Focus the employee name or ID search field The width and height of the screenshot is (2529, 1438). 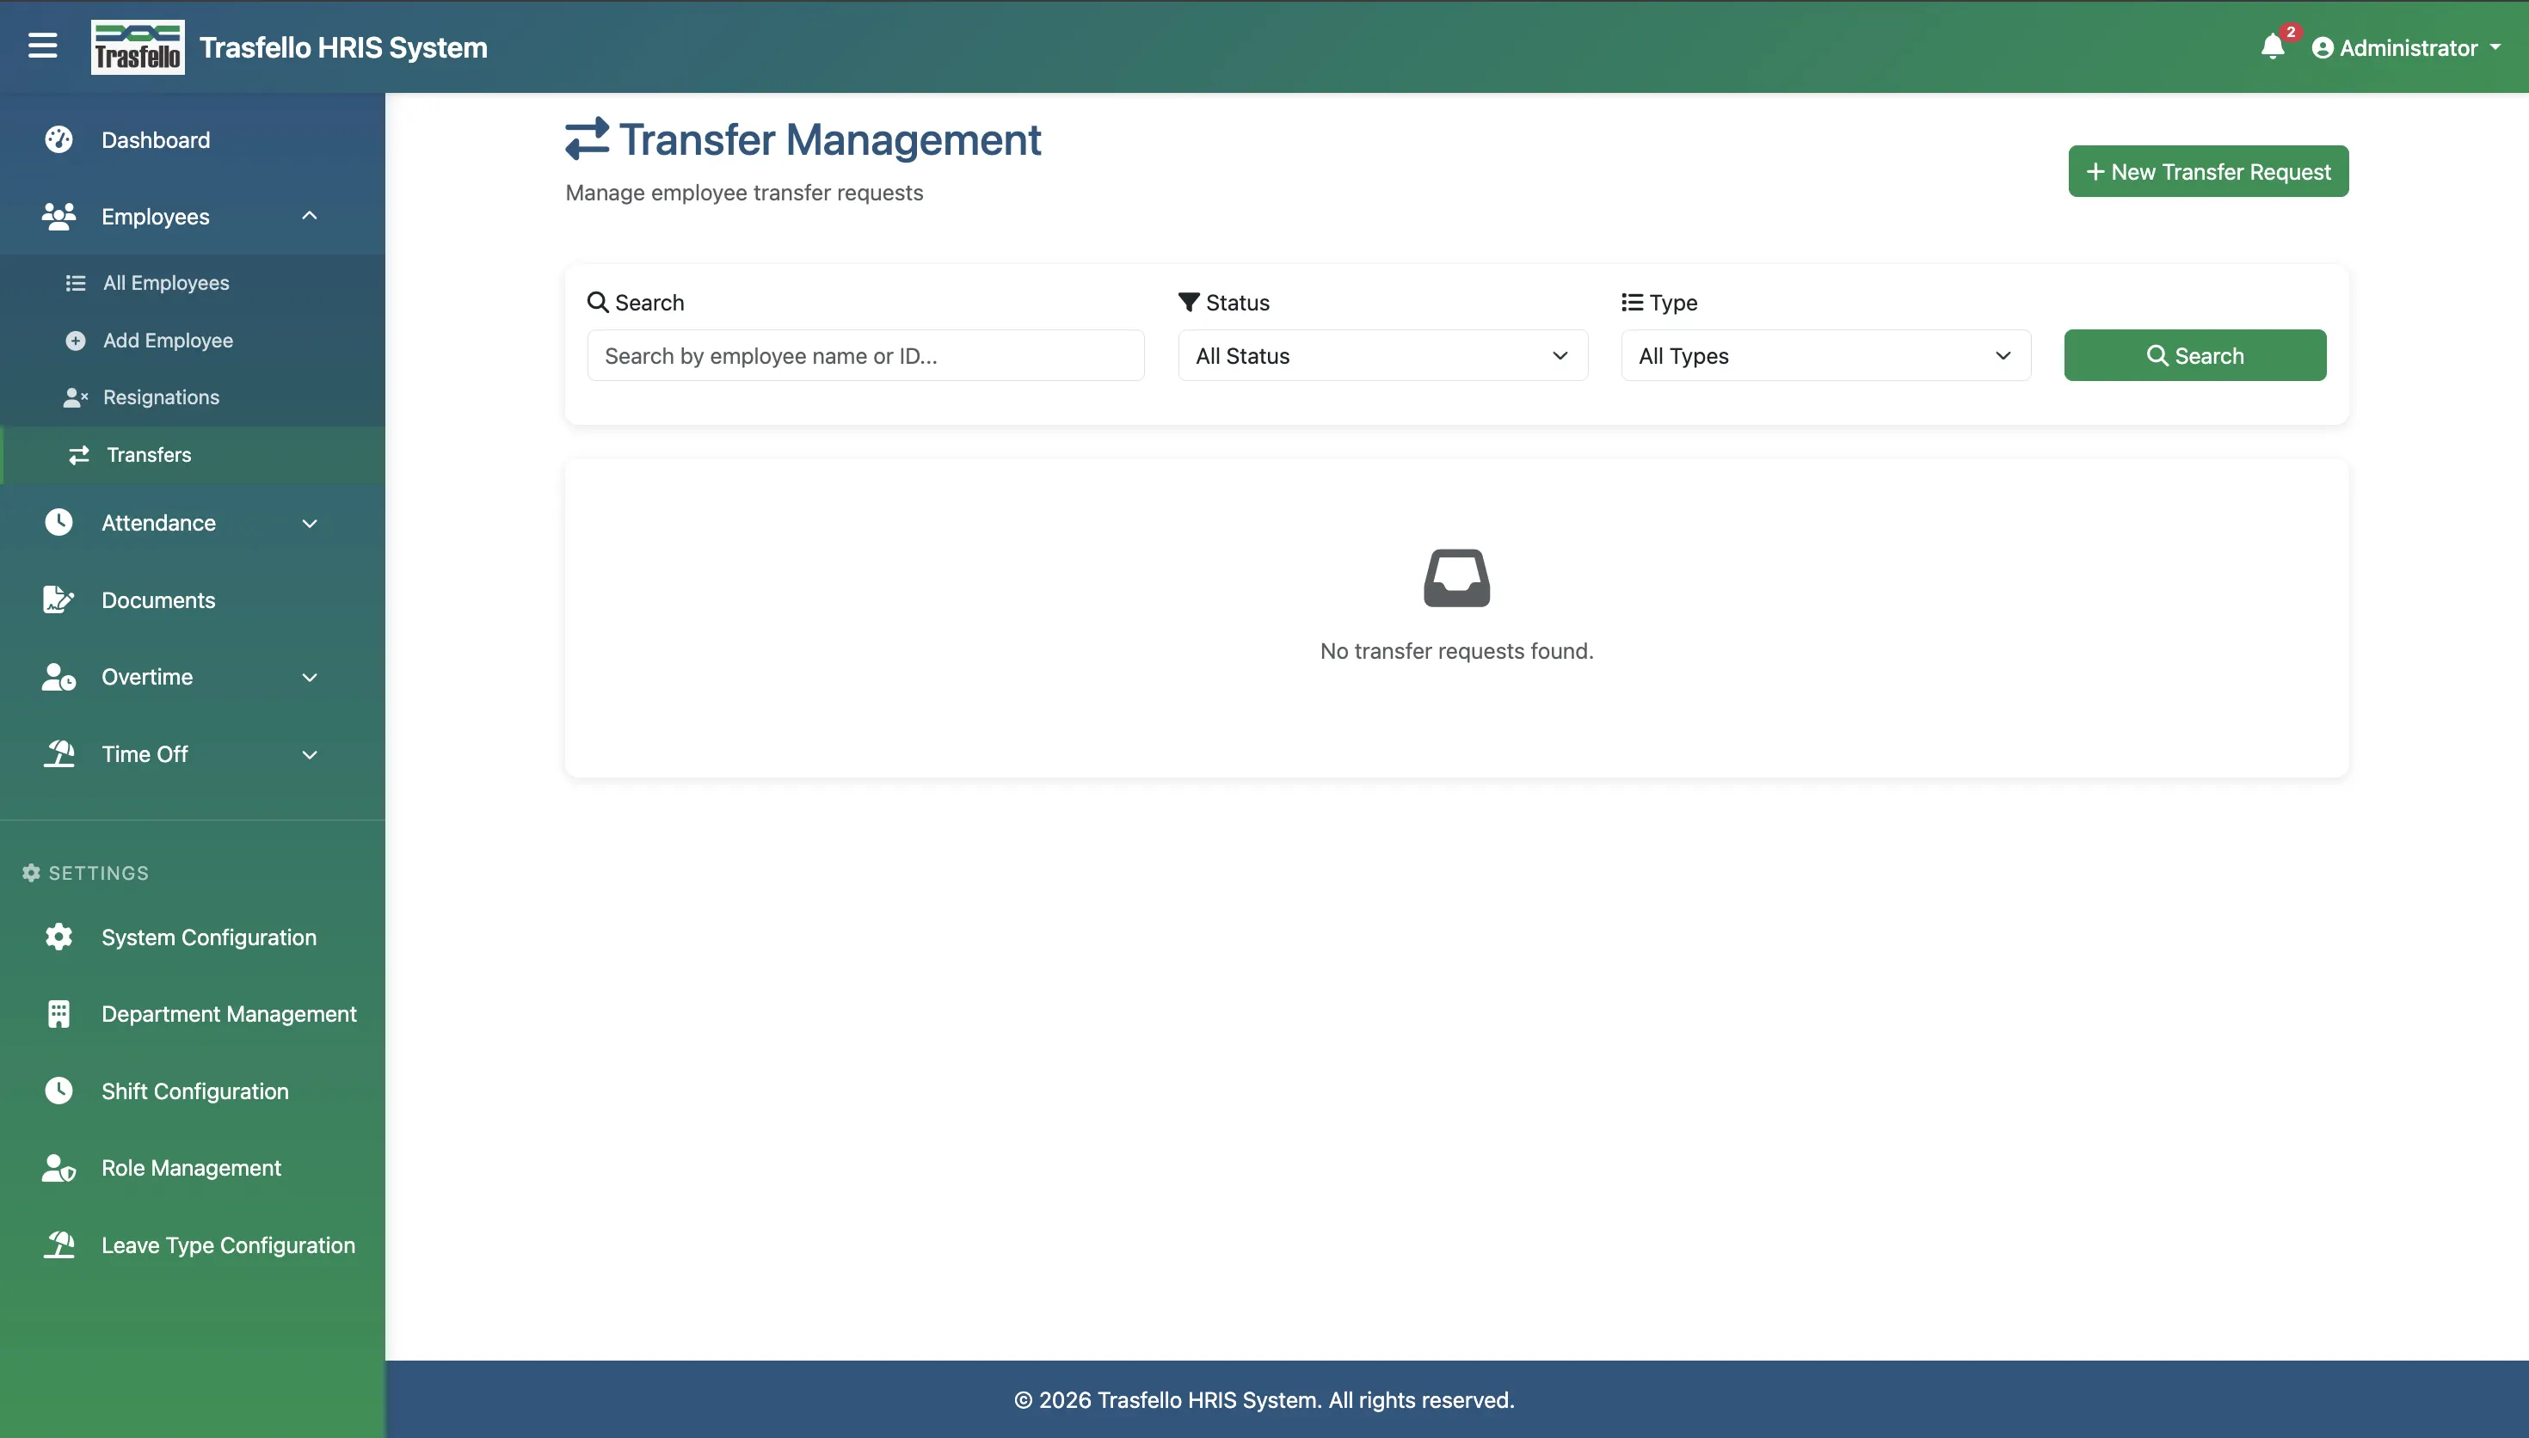865,355
